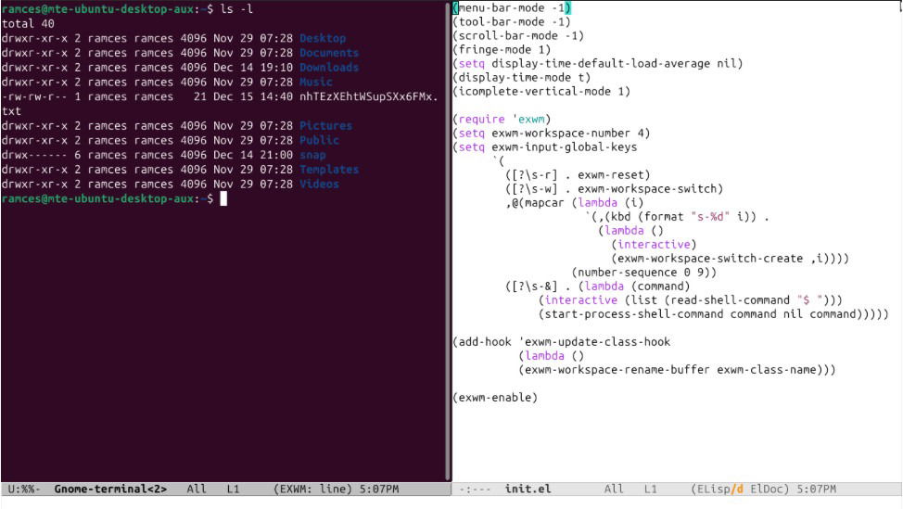The width and height of the screenshot is (903, 509).
Task: Click the (scroll-bar-mode -1) line
Action: [518, 36]
